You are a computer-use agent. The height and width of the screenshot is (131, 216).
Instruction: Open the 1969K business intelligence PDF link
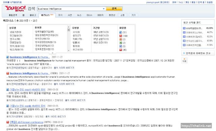point(30,73)
